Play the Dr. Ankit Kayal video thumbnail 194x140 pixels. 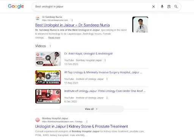coord(48,59)
